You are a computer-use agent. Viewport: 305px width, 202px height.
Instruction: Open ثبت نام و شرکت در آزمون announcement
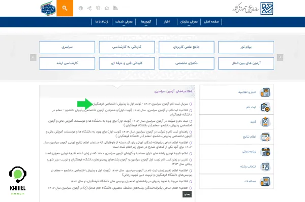[120, 123]
